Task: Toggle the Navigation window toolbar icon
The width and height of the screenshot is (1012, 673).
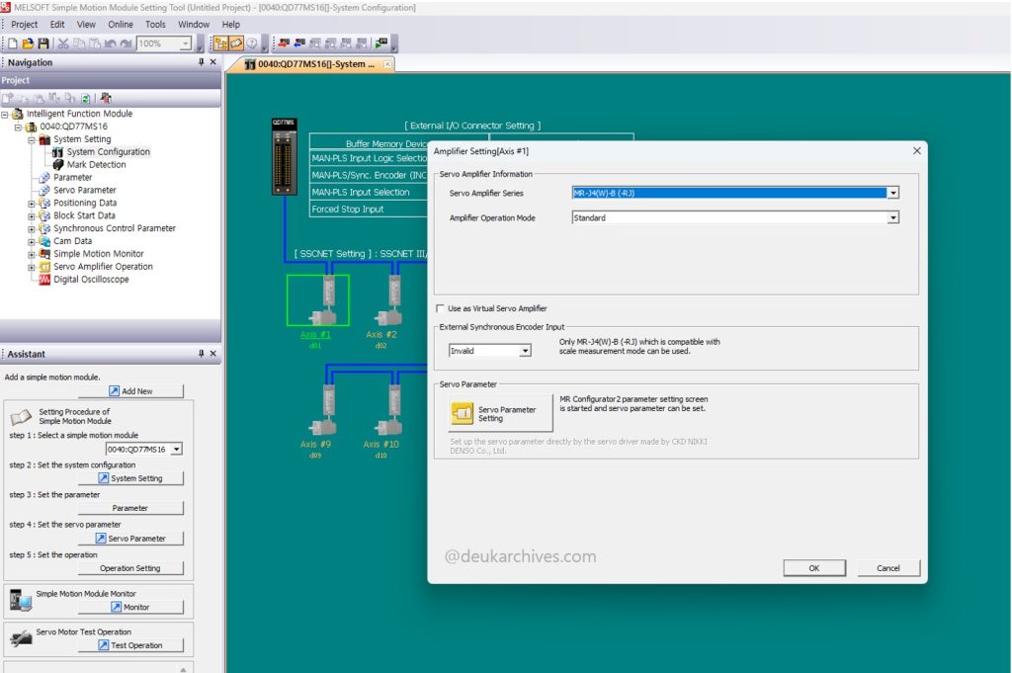Action: click(220, 43)
